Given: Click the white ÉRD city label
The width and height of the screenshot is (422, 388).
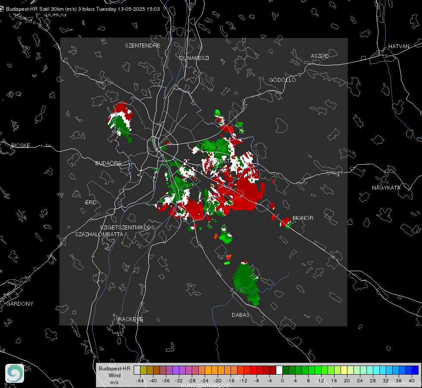Looking at the screenshot, I should (91, 203).
